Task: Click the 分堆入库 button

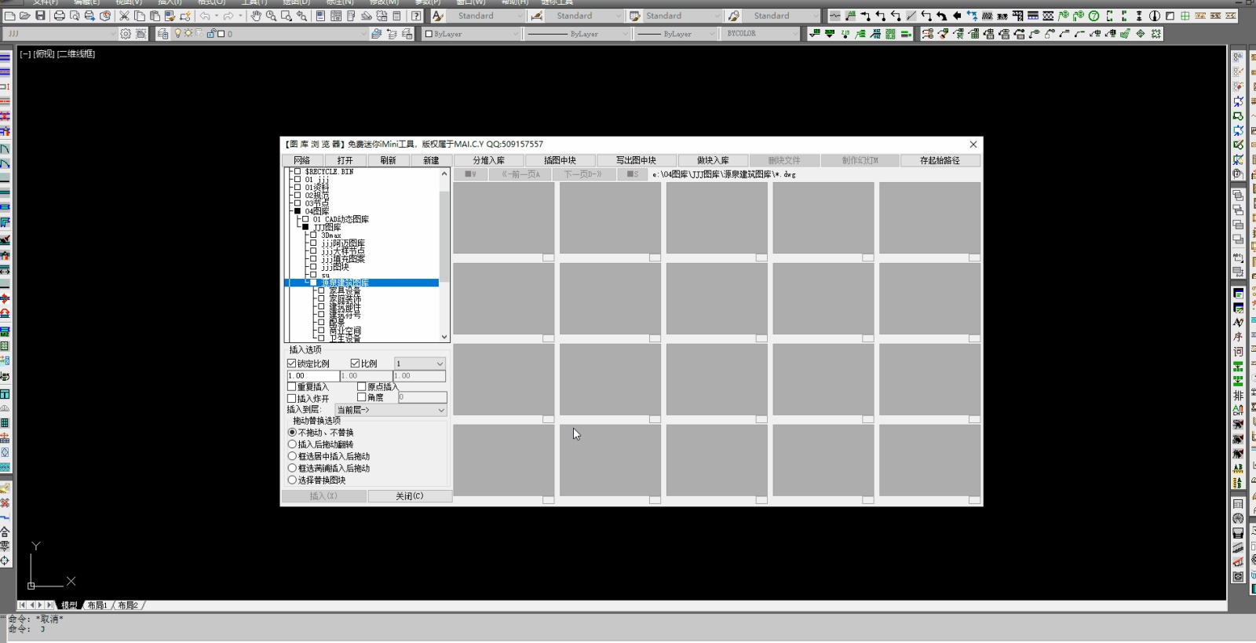Action: click(x=488, y=160)
